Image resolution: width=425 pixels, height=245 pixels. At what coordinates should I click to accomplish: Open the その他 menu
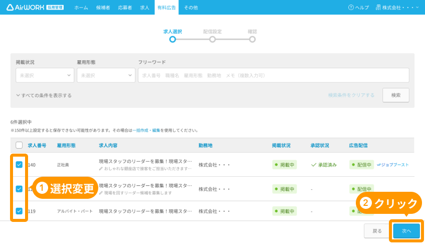click(x=191, y=8)
